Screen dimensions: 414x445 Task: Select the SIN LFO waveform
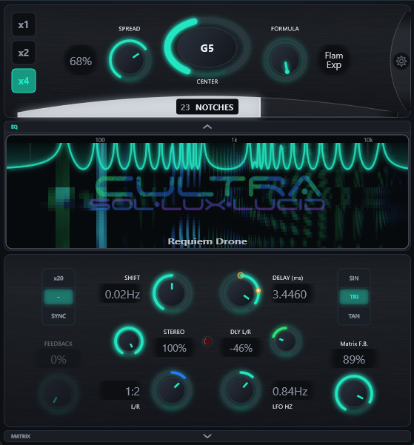click(354, 278)
